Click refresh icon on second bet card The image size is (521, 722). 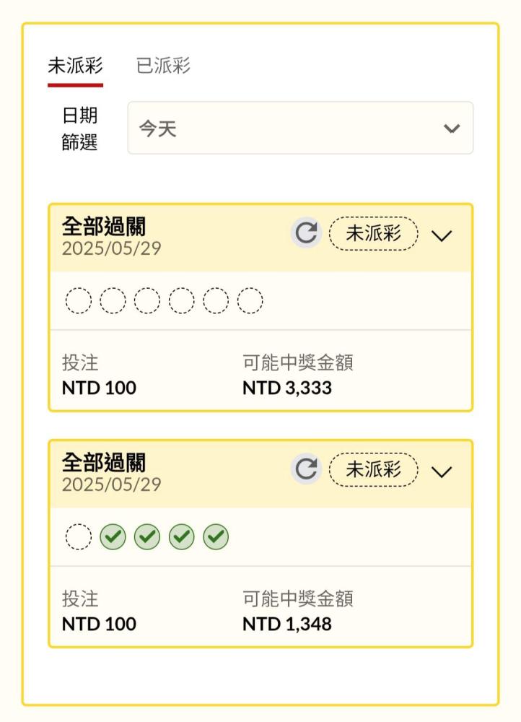point(306,470)
